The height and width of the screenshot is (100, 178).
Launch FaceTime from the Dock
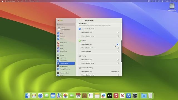(72, 96)
